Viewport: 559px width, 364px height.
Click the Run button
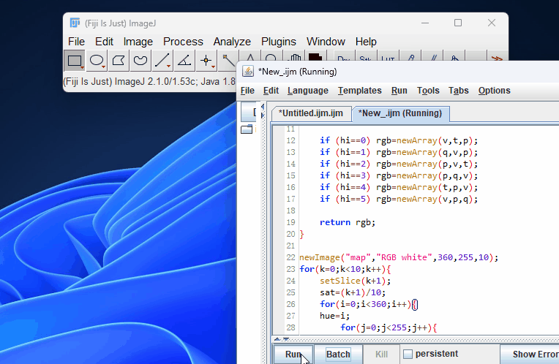tap(293, 354)
